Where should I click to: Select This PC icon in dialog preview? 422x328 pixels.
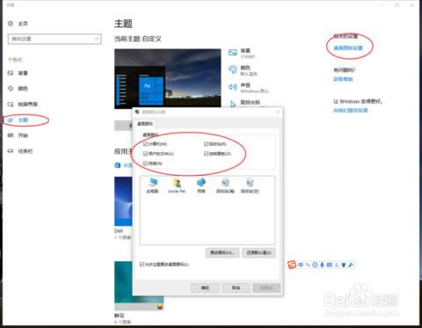tap(152, 182)
